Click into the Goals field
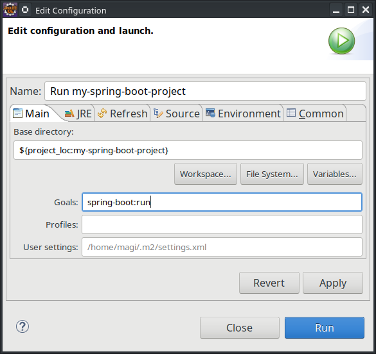Screen dimensions: 376x354 coord(222,202)
